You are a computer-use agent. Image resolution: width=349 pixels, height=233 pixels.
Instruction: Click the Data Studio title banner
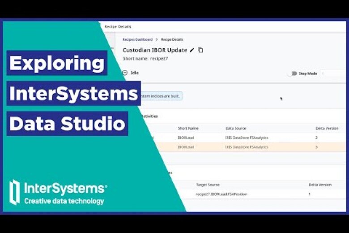(67, 124)
